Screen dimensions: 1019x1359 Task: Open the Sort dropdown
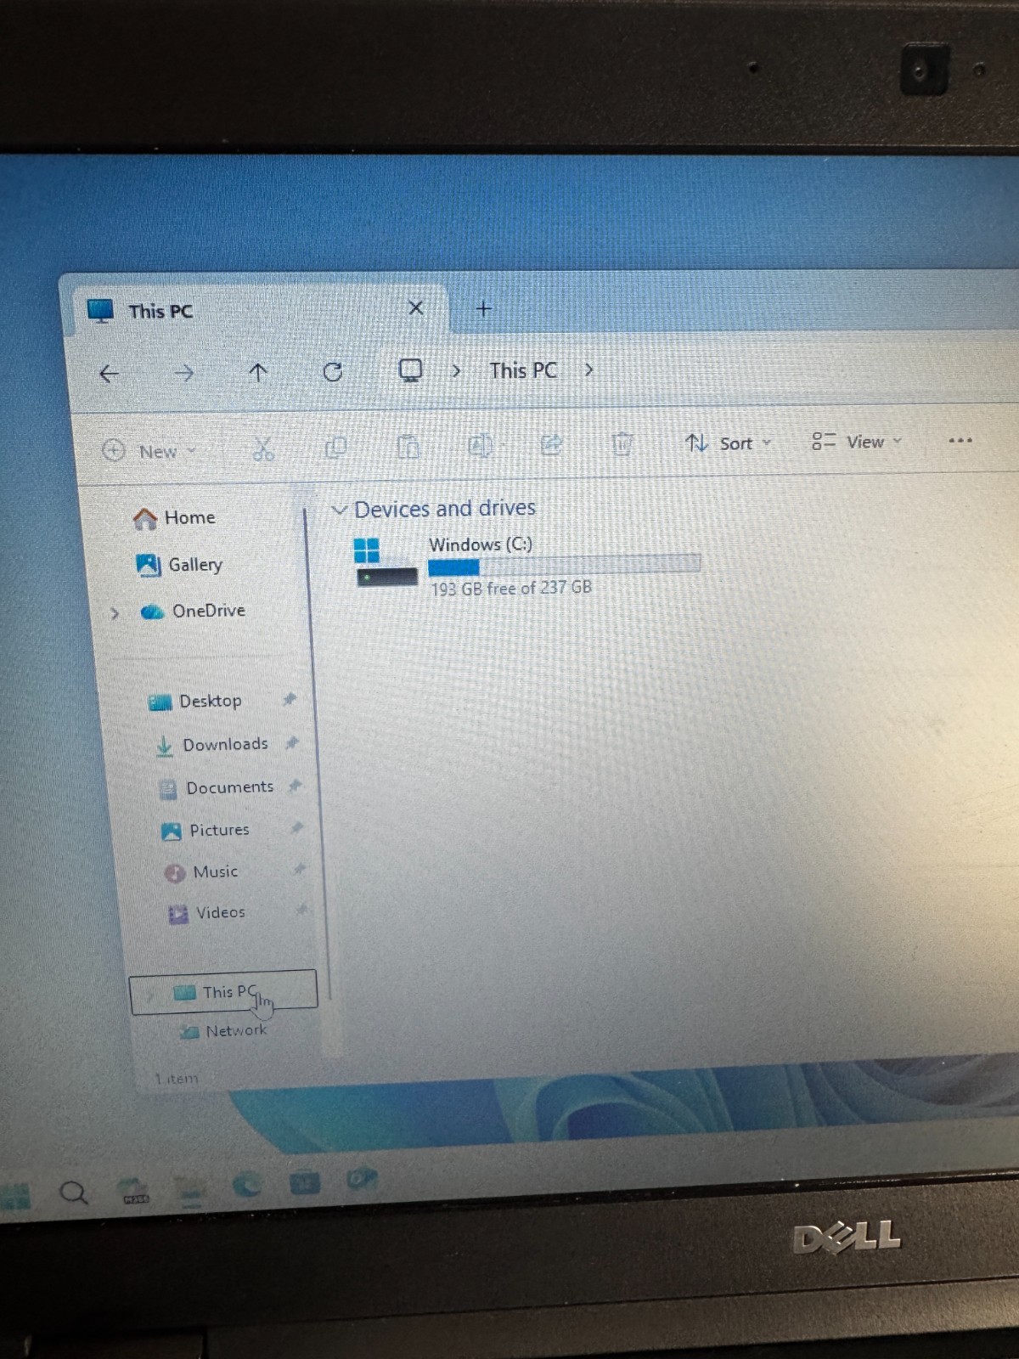(729, 443)
